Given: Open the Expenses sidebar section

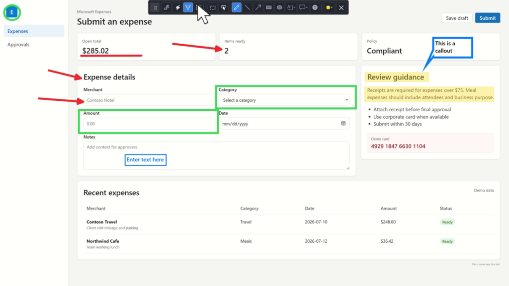Looking at the screenshot, I should pyautogui.click(x=34, y=31).
